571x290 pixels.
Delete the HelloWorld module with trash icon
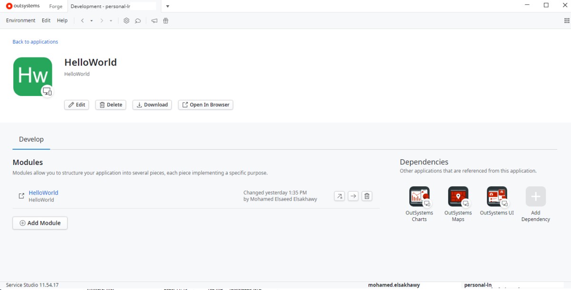pyautogui.click(x=366, y=196)
